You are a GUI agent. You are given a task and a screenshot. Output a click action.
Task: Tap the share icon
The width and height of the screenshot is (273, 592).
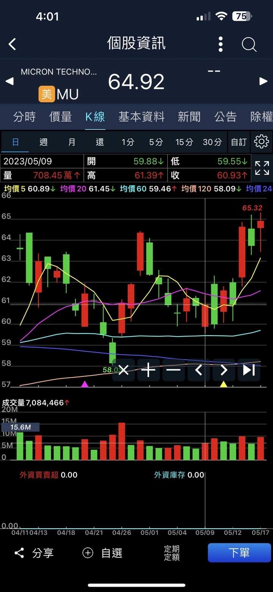point(19,553)
